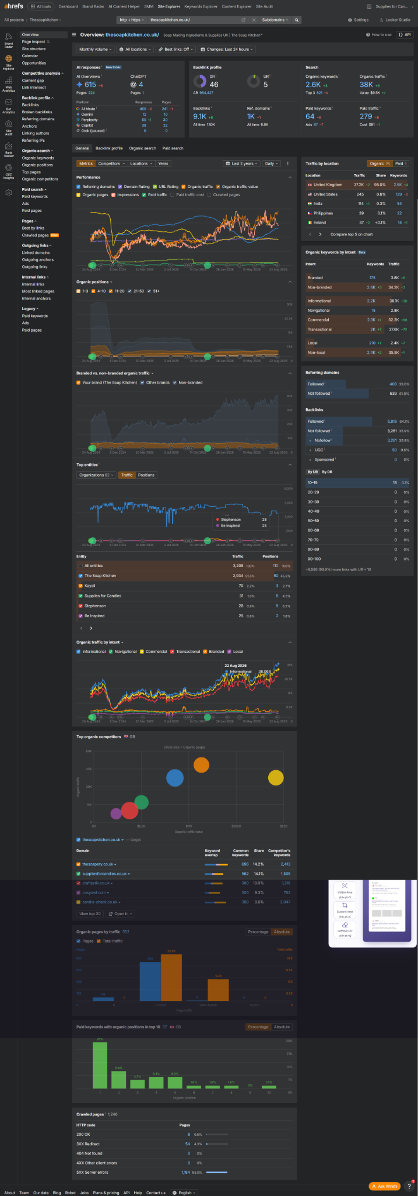The image size is (418, 1196).
Task: Open Rank Tracker sidebar icon
Action: (x=9, y=149)
